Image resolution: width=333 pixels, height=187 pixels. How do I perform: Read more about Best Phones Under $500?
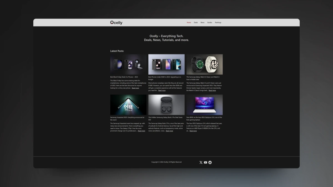click(x=162, y=90)
